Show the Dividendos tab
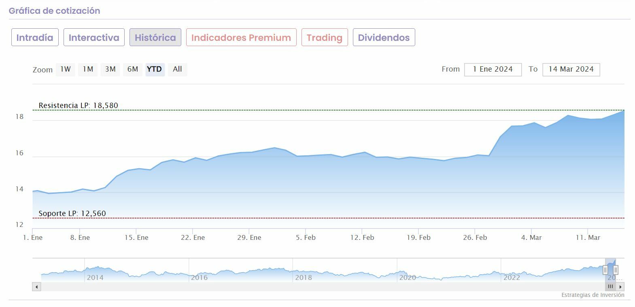 point(384,38)
